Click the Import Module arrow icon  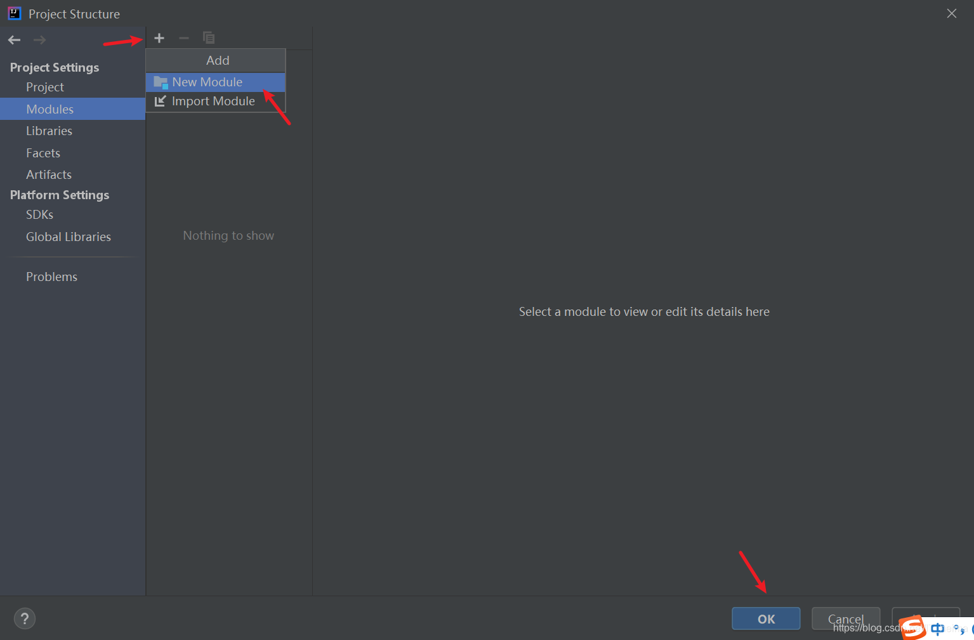[160, 101]
